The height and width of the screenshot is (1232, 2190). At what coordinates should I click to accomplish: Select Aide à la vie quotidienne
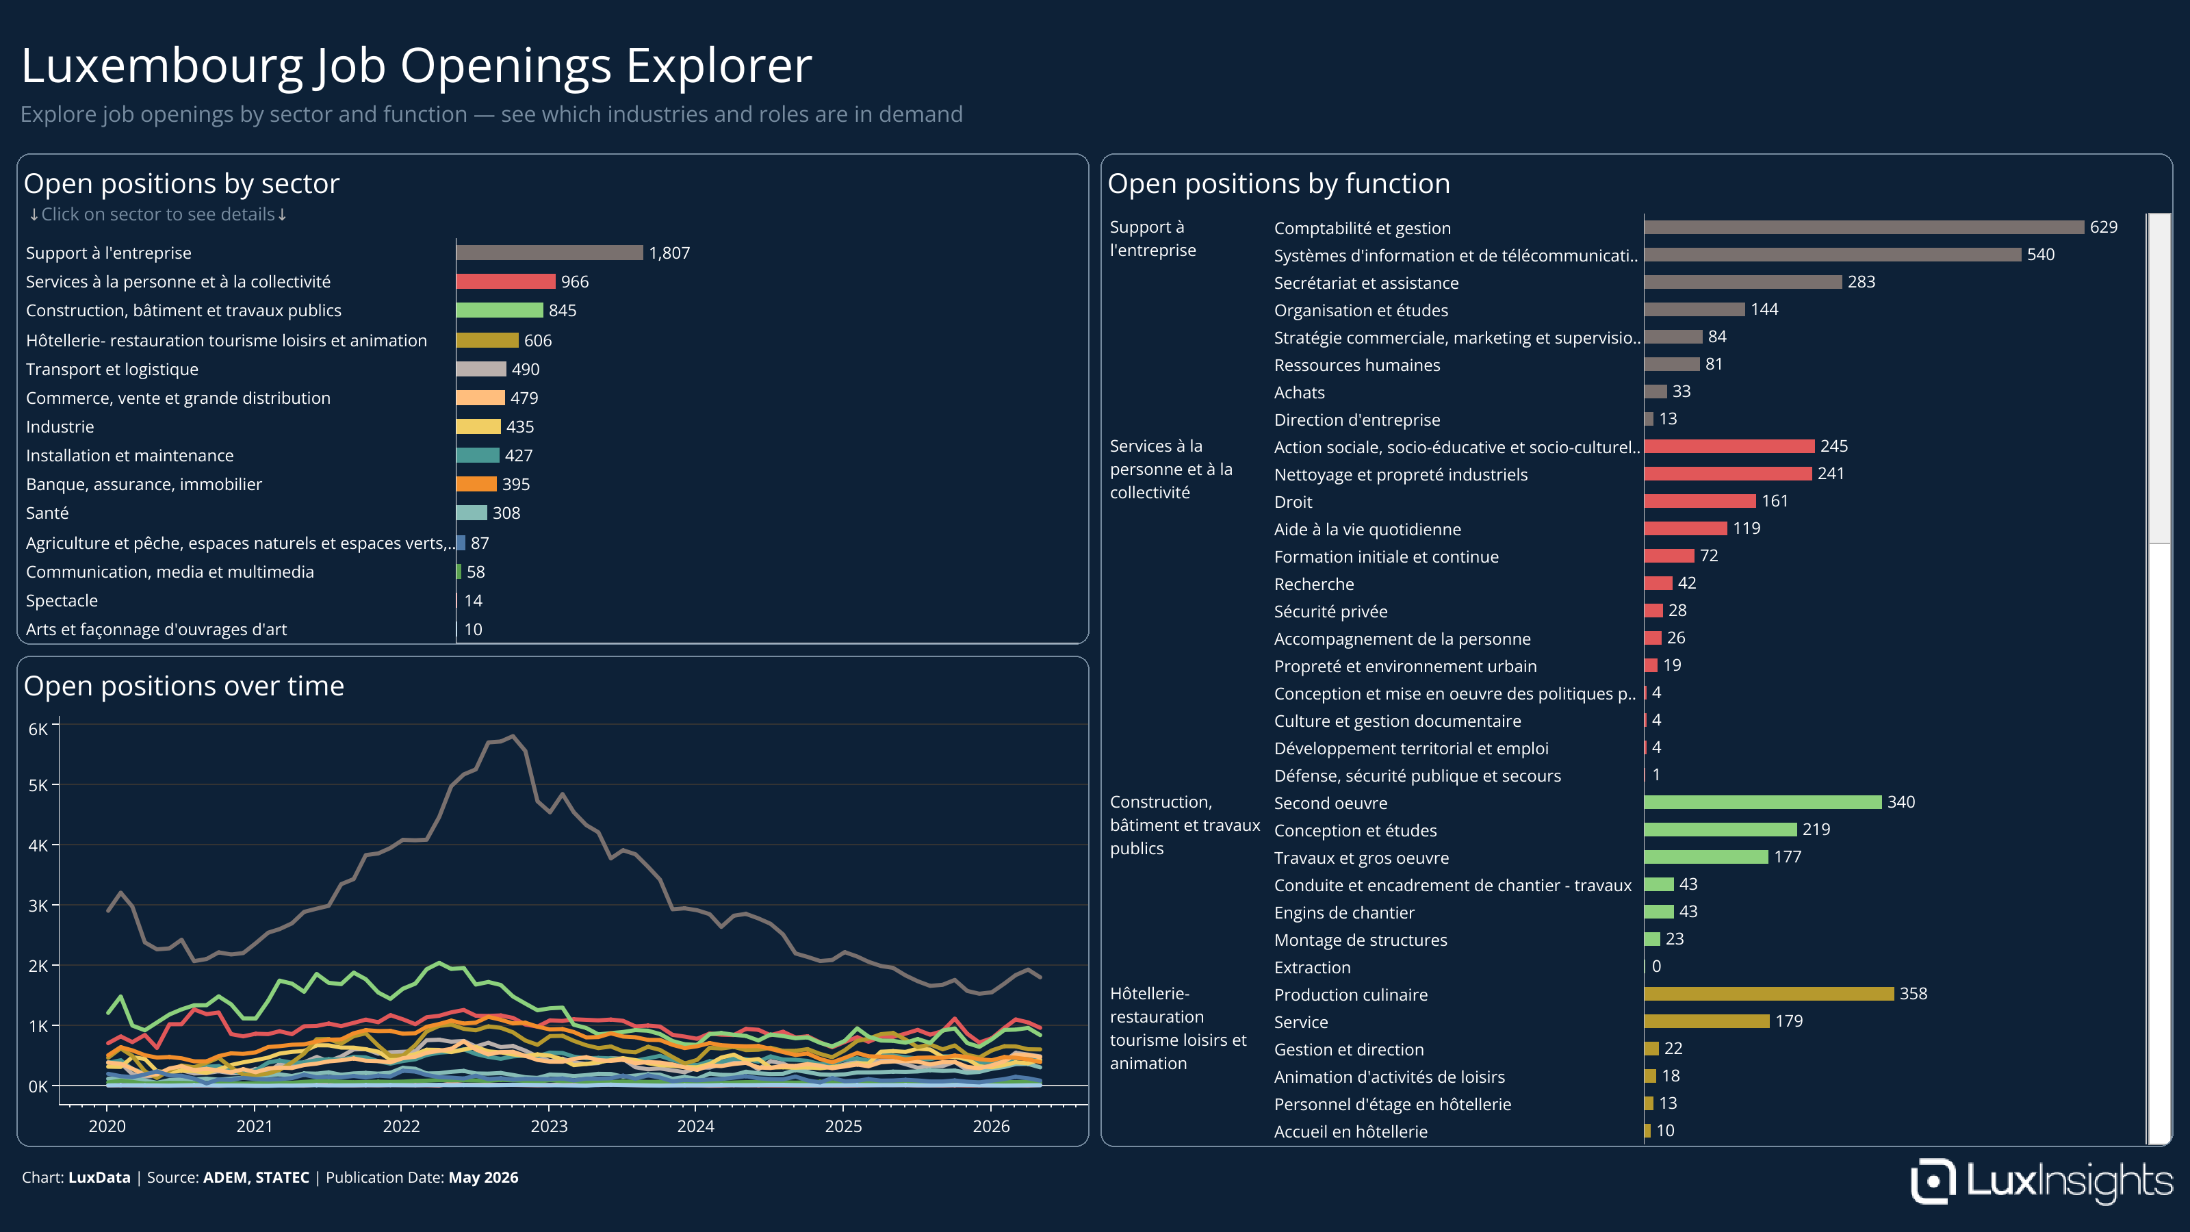point(1367,530)
